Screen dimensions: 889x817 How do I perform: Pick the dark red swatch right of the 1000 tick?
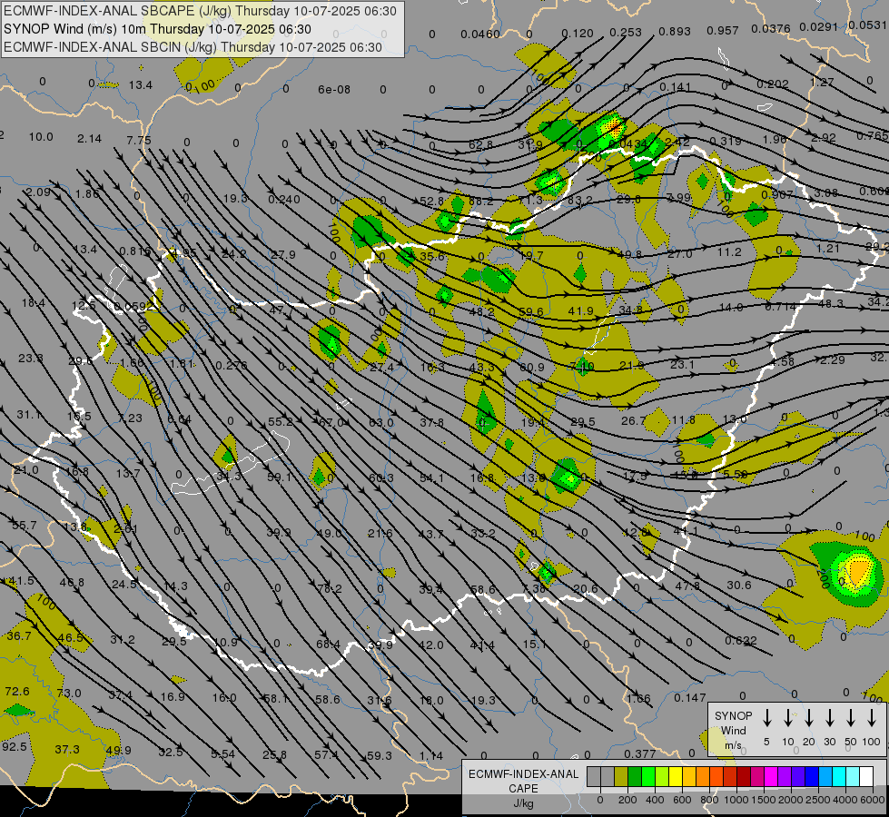click(744, 776)
